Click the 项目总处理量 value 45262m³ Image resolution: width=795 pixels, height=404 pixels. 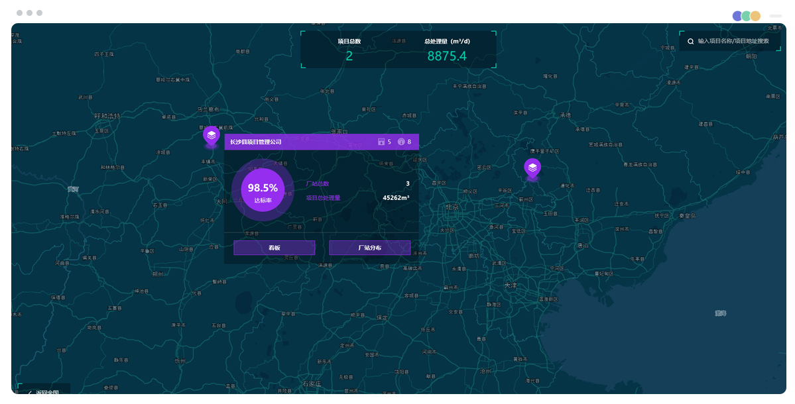[x=396, y=197]
